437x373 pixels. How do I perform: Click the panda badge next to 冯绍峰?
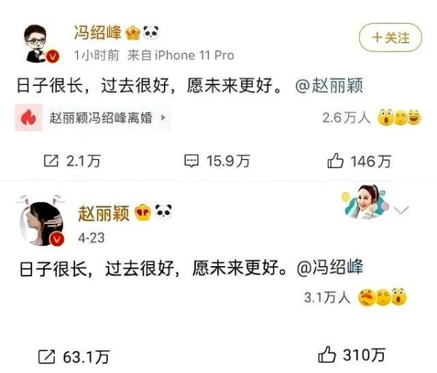(x=151, y=32)
